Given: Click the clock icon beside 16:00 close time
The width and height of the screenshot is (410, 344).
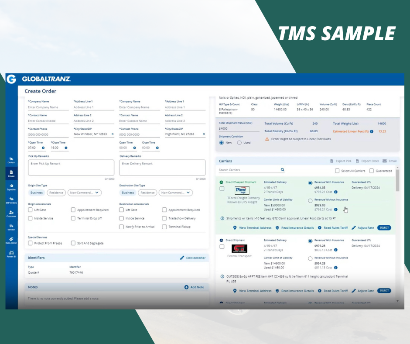Looking at the screenshot, I should [66, 148].
